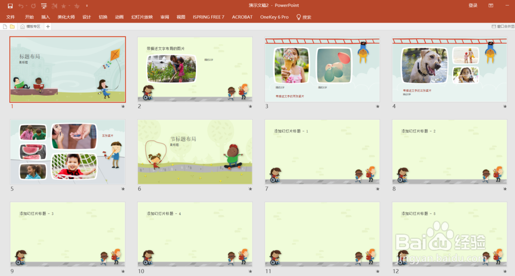515x276 pixels.
Task: Click the Redo/repeat icon
Action: (33, 6)
